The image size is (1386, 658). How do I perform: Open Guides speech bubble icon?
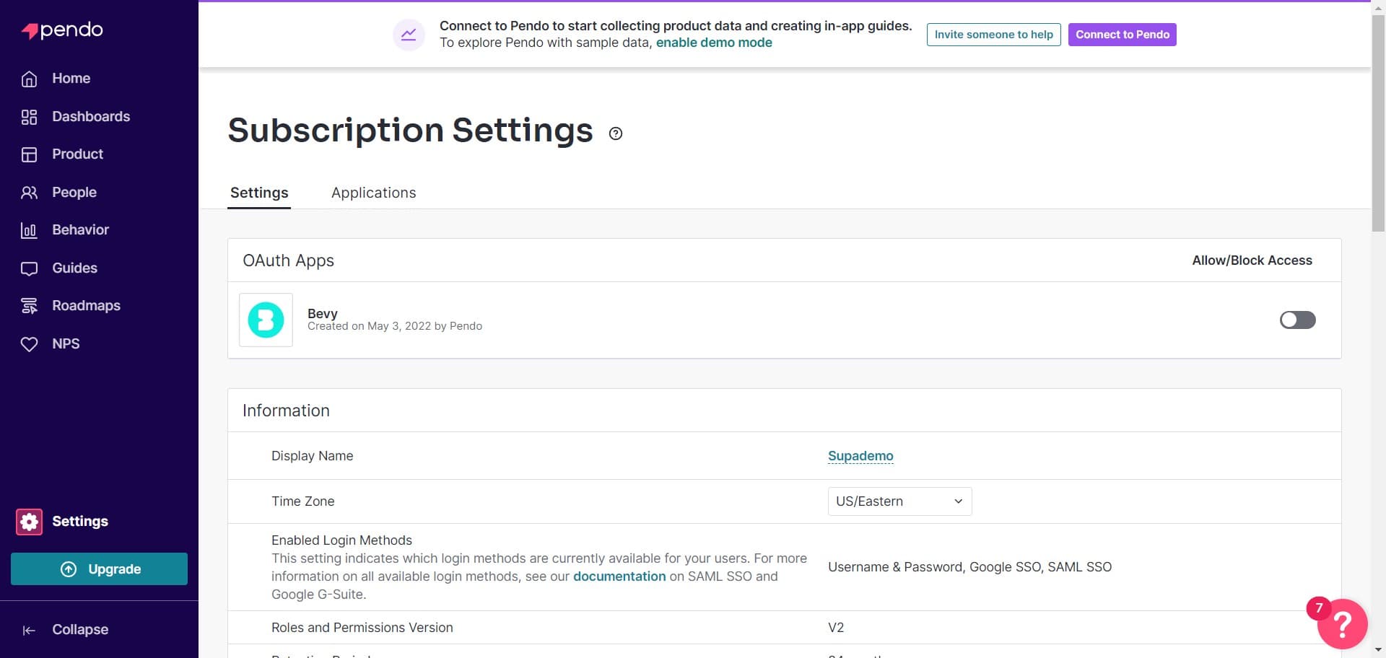coord(29,268)
